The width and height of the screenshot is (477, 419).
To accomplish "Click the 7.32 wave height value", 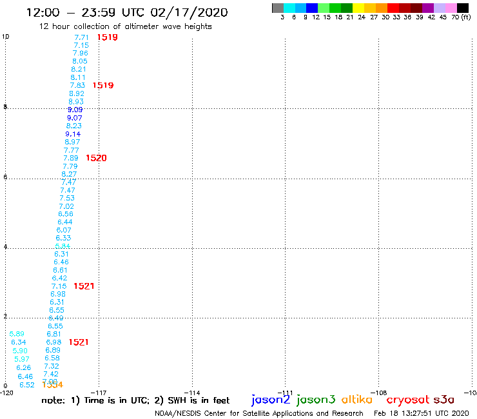I will pos(52,366).
